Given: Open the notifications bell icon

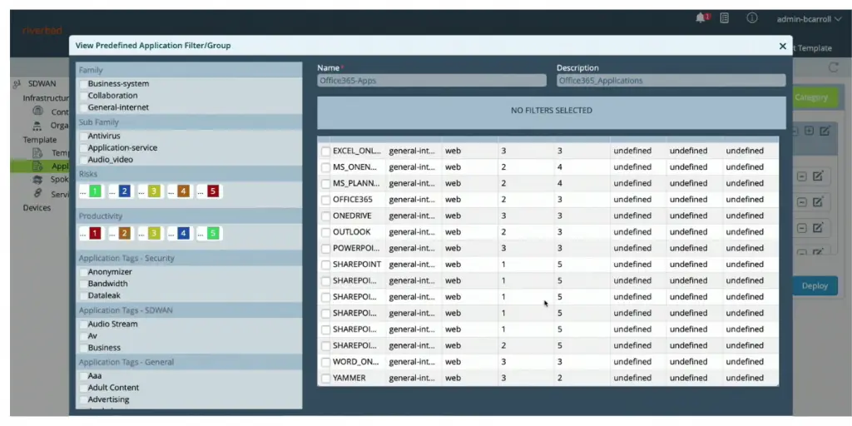Looking at the screenshot, I should 701,18.
